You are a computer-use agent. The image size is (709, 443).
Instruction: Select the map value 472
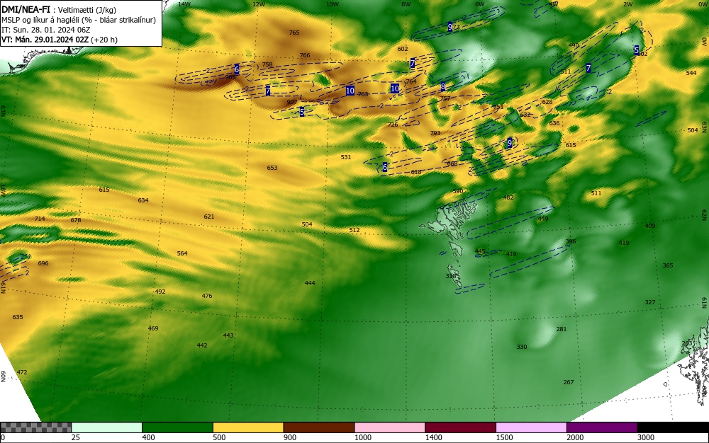point(22,372)
